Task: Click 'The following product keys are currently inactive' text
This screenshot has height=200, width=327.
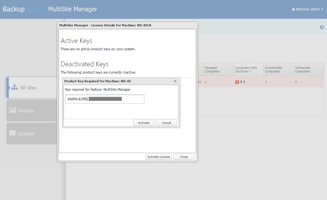Action: pos(98,72)
